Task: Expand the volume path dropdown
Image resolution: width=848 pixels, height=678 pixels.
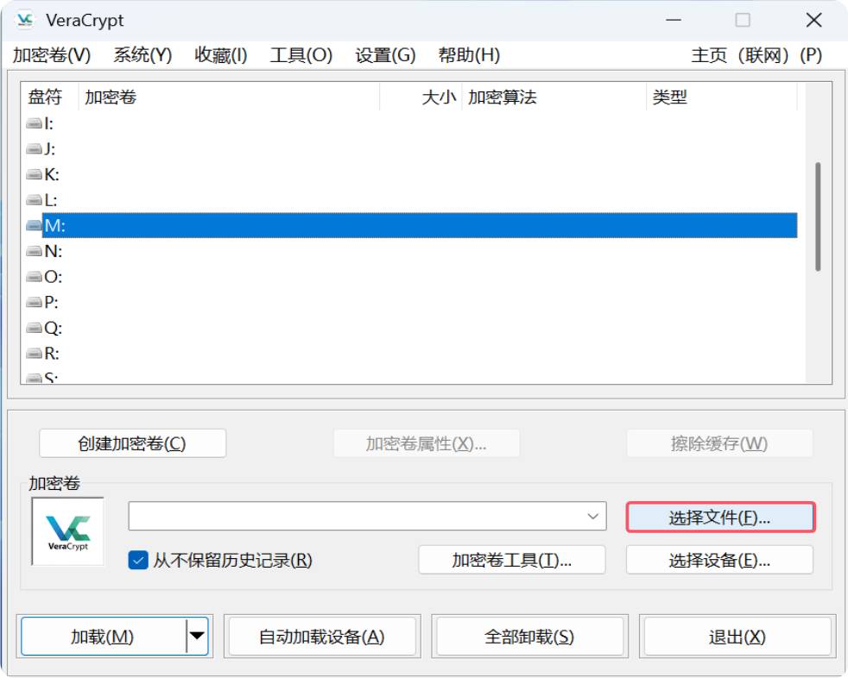Action: point(592,517)
